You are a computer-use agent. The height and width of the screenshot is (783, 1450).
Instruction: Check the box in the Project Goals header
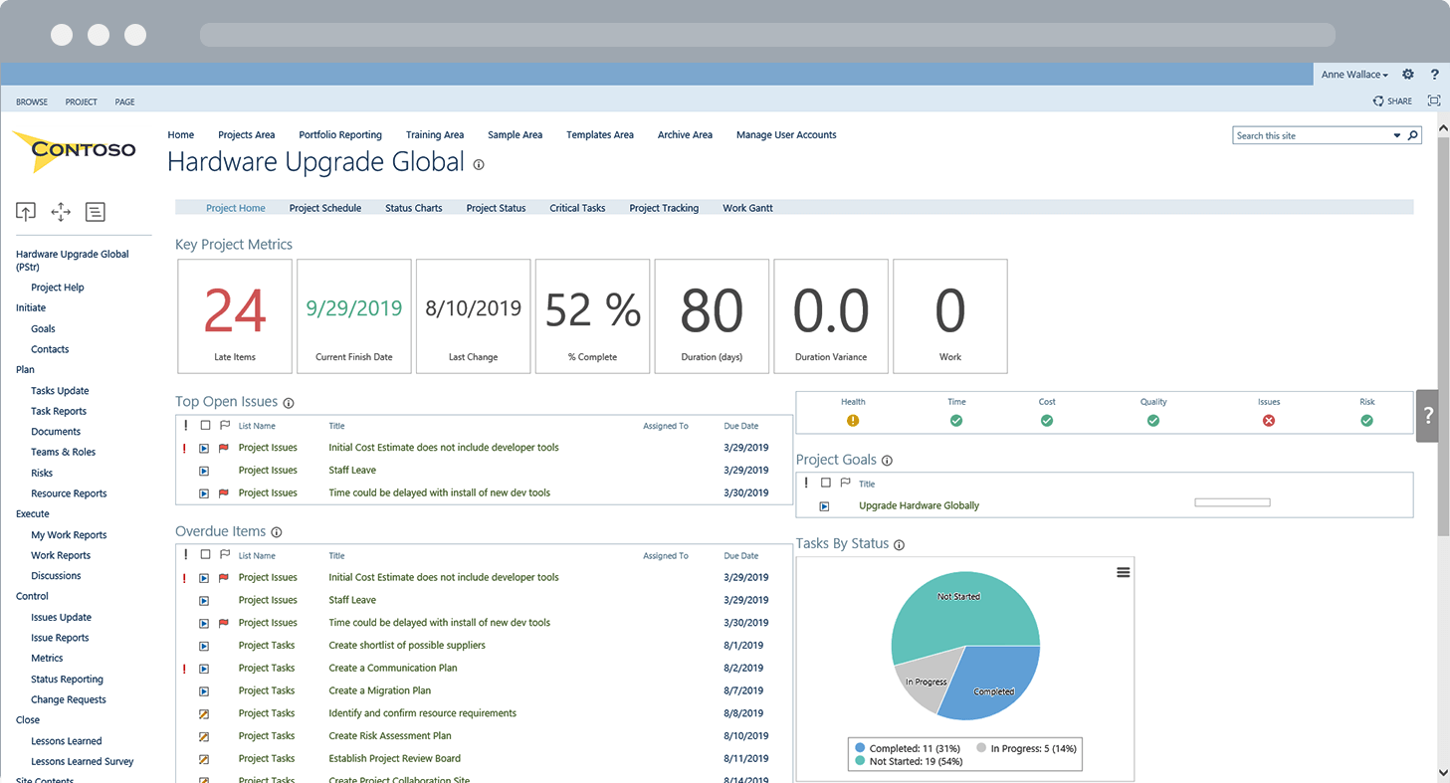click(824, 484)
